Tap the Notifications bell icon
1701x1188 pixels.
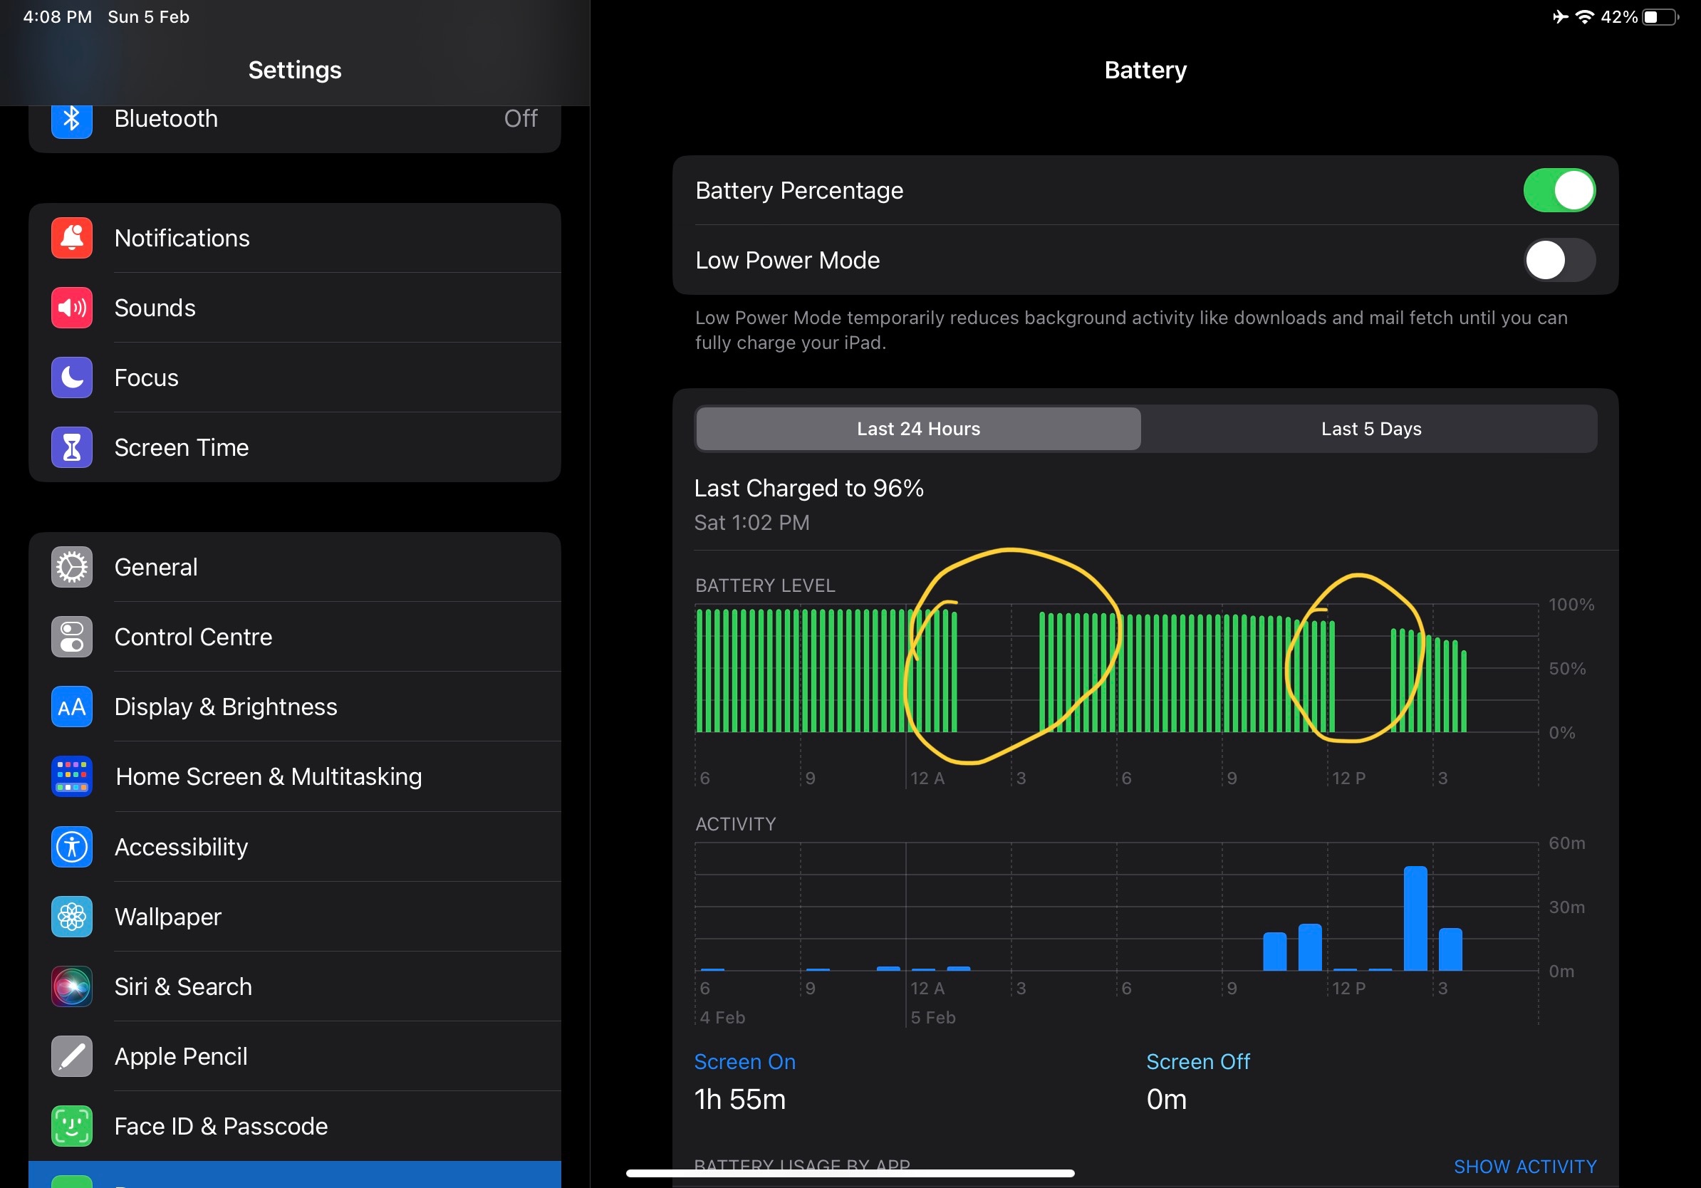point(72,238)
